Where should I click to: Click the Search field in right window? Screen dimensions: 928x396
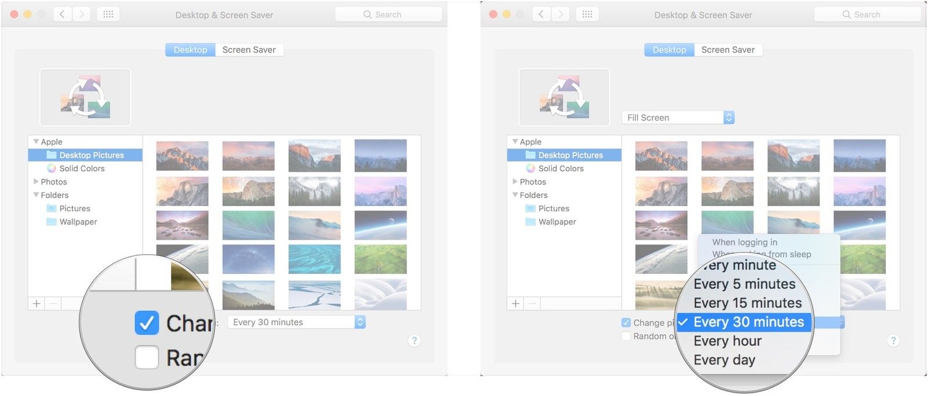867,14
